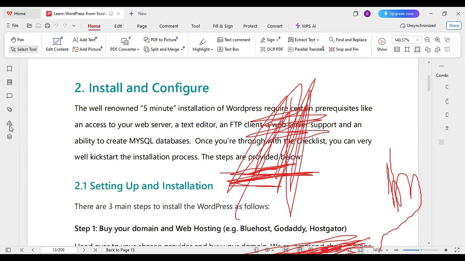The height and width of the screenshot is (261, 465).
Task: Click the status bar zoom in plus
Action: click(x=446, y=250)
